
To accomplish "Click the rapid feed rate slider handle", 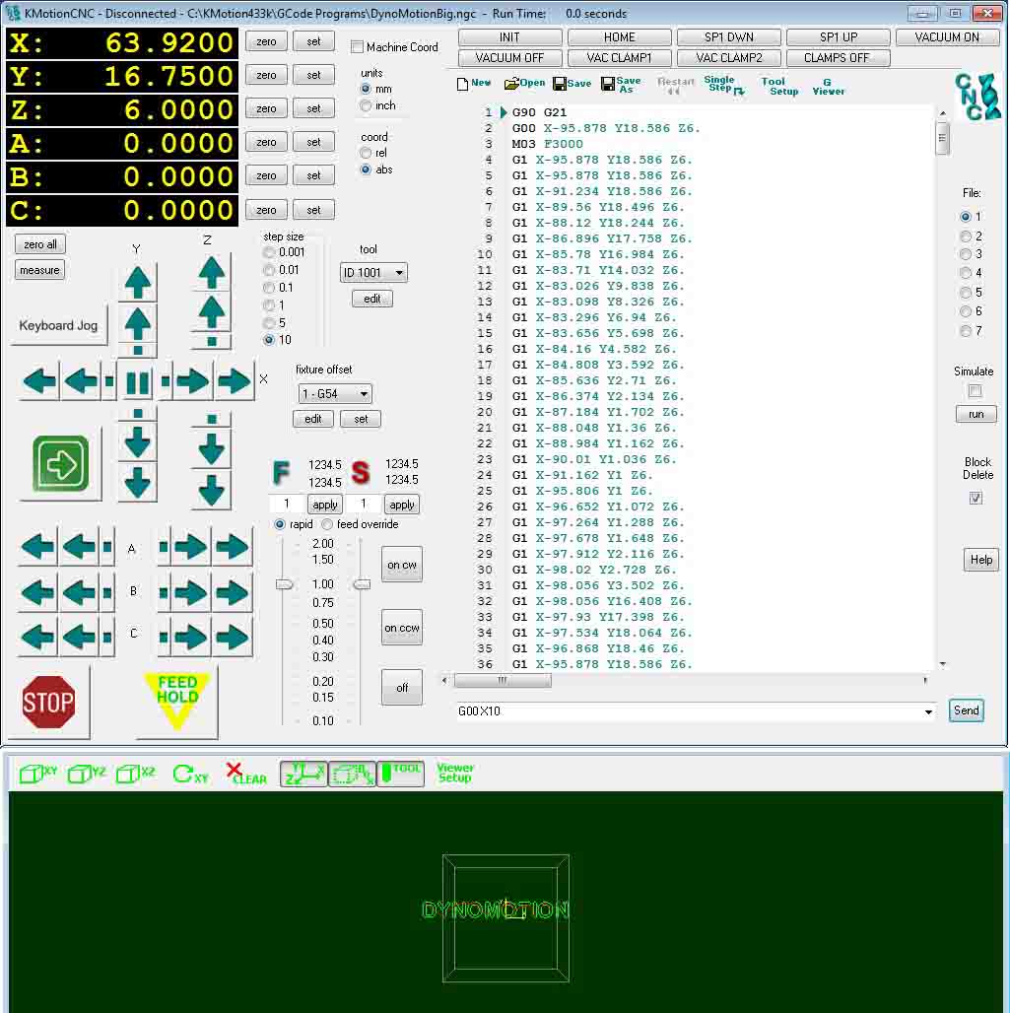I will pos(285,584).
